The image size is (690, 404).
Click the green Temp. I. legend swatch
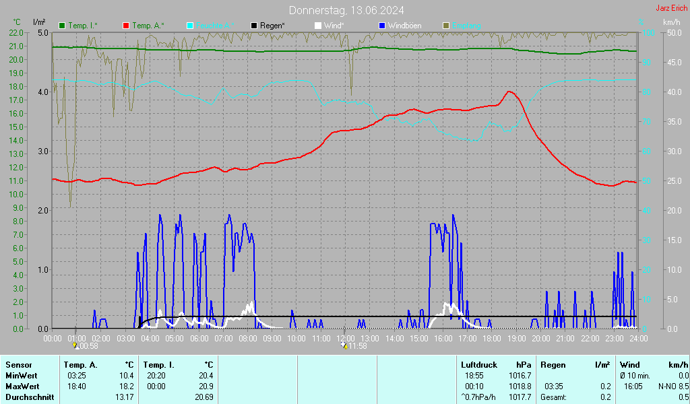[x=62, y=26]
